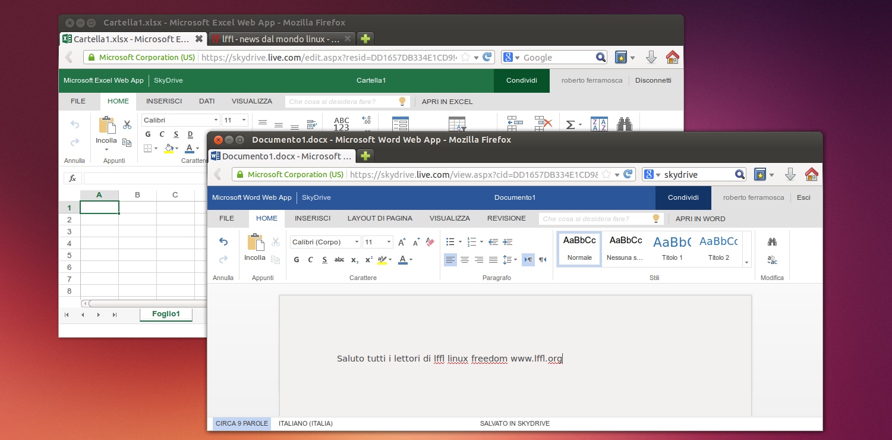Decrease font size in Word ribbon
The width and height of the screenshot is (892, 440).
[416, 242]
